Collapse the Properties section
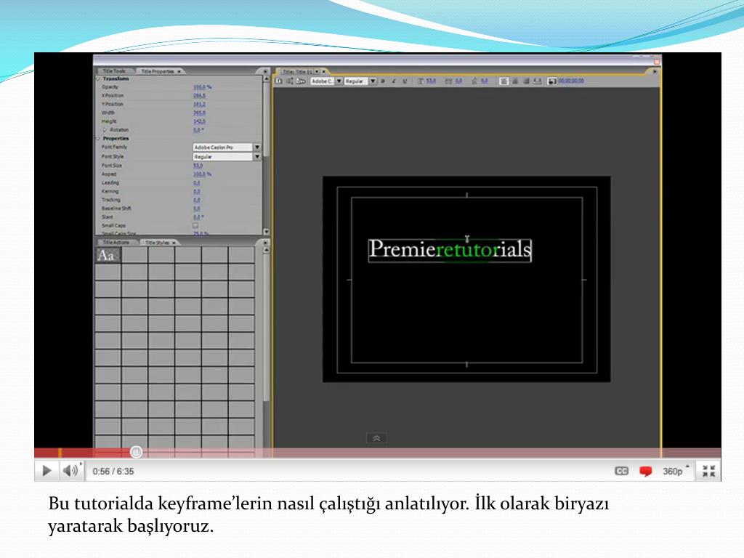Image resolution: width=744 pixels, height=558 pixels. click(x=98, y=139)
